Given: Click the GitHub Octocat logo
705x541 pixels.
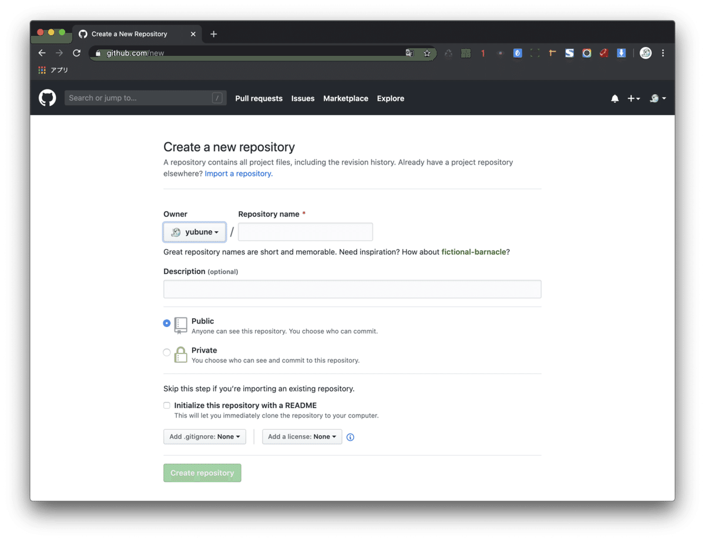Looking at the screenshot, I should click(48, 98).
